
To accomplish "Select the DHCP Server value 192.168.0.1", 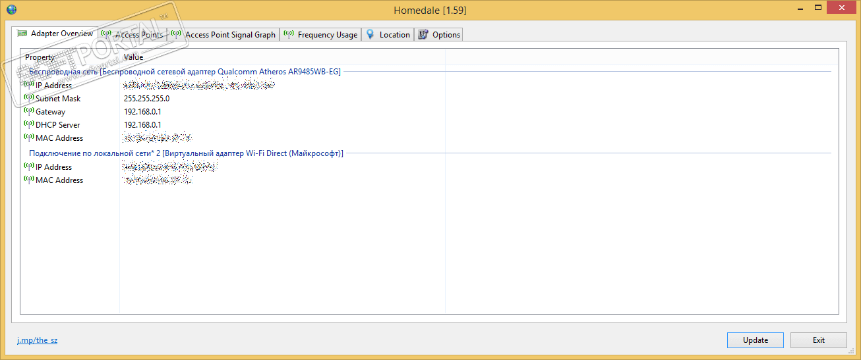I will coord(142,125).
